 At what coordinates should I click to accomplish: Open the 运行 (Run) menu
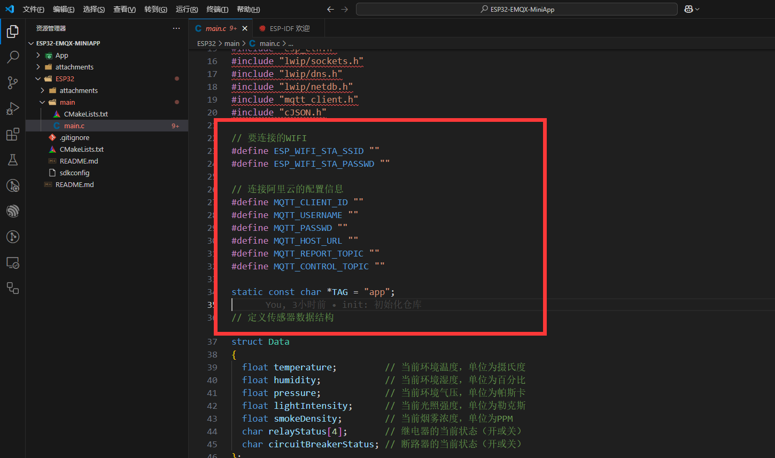187,10
